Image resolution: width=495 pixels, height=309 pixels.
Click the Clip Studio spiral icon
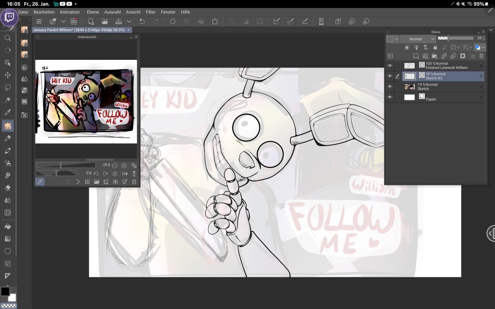(x=74, y=21)
